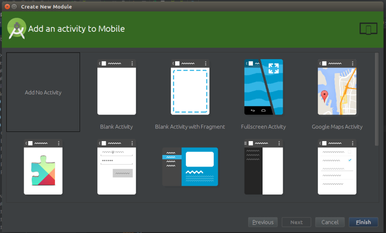Click the expand arrows on Fullscreen Activity

click(274, 68)
